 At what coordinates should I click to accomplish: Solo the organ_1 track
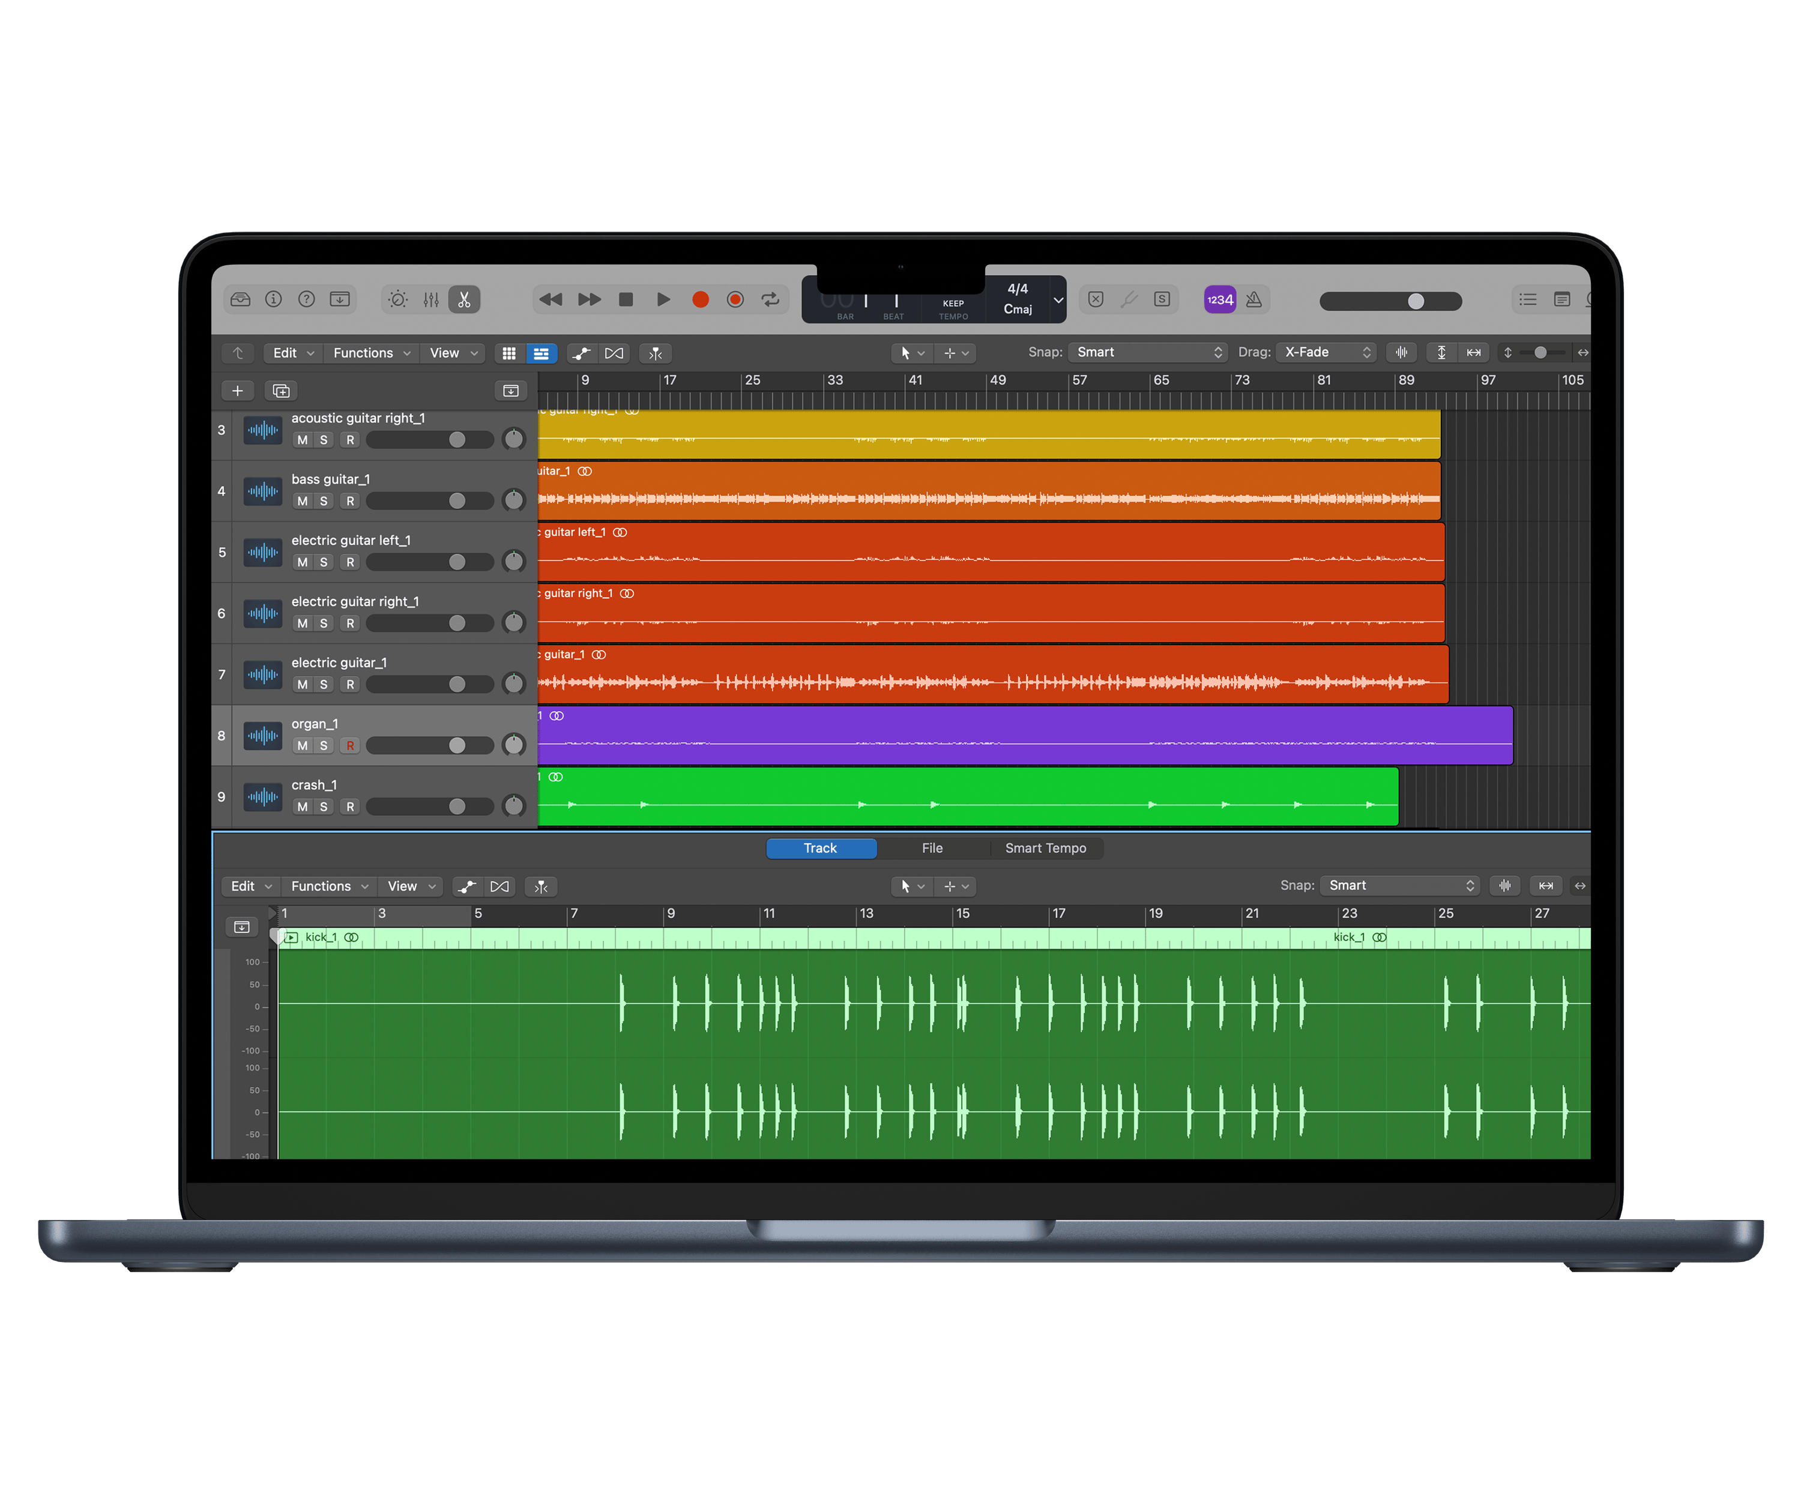click(x=324, y=745)
